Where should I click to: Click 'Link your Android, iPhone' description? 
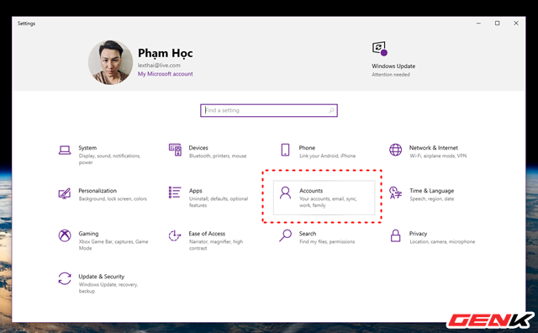point(327,156)
